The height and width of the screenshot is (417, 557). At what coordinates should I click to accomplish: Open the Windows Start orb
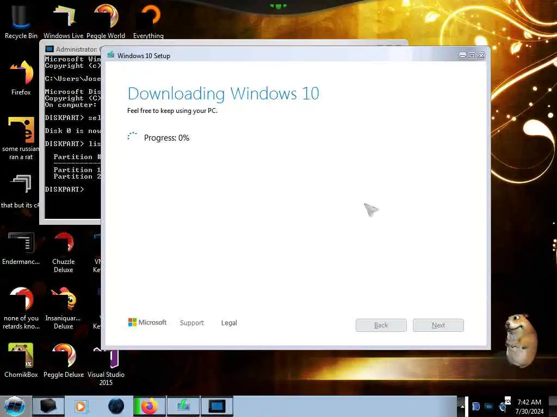click(x=15, y=406)
